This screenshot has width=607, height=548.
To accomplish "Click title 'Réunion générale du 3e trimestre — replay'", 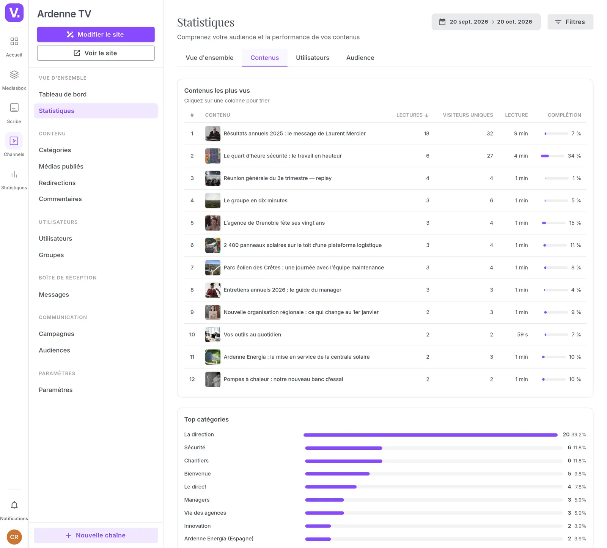I will point(278,178).
